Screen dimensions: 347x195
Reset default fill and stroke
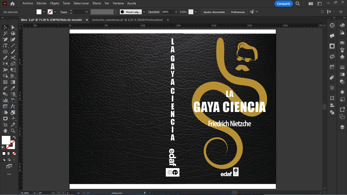3,147
